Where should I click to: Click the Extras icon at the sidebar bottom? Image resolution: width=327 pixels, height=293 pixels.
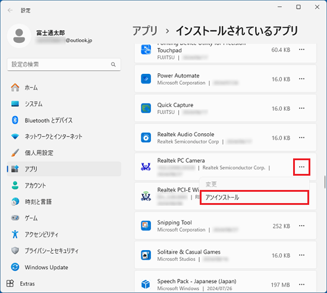[10, 283]
